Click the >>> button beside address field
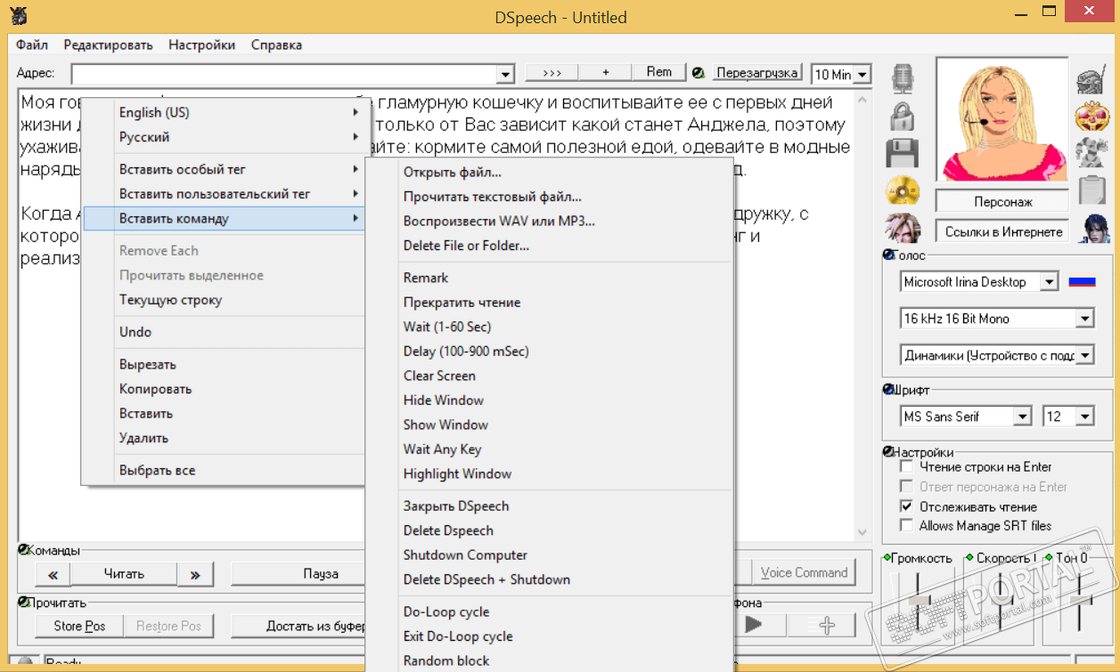 [x=552, y=72]
